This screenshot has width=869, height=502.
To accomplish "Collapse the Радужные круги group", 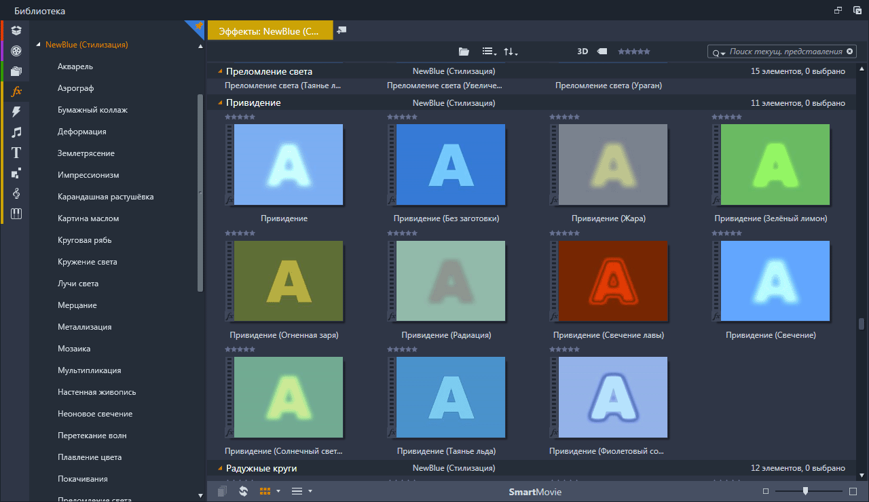I will coord(220,469).
